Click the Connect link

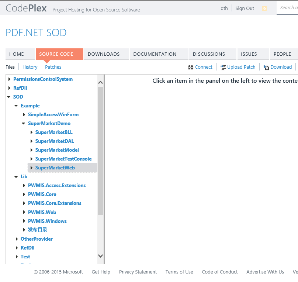click(204, 67)
